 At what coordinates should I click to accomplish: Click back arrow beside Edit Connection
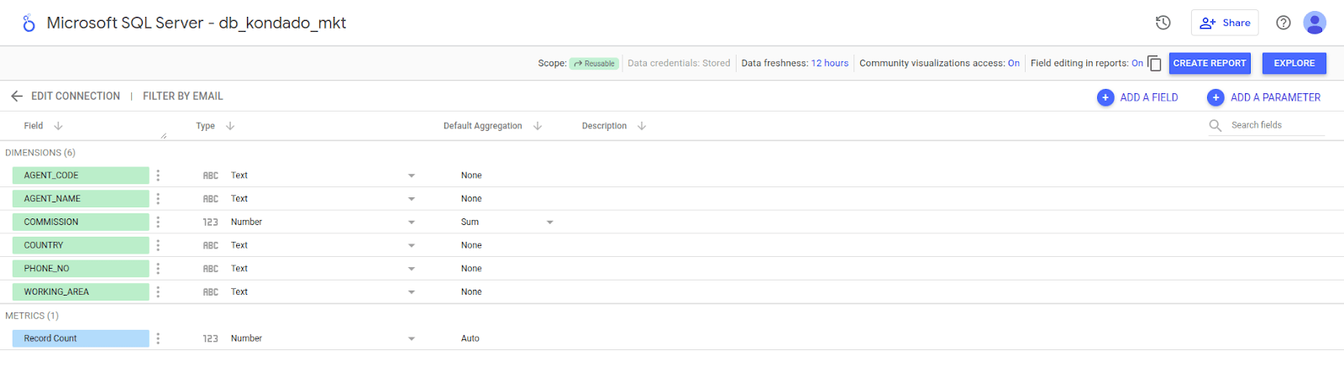pyautogui.click(x=17, y=97)
